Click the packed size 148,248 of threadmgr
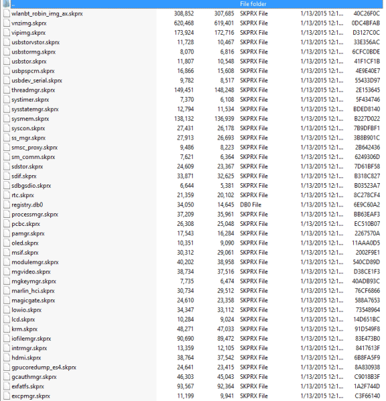The image size is (386, 401). pyautogui.click(x=224, y=90)
